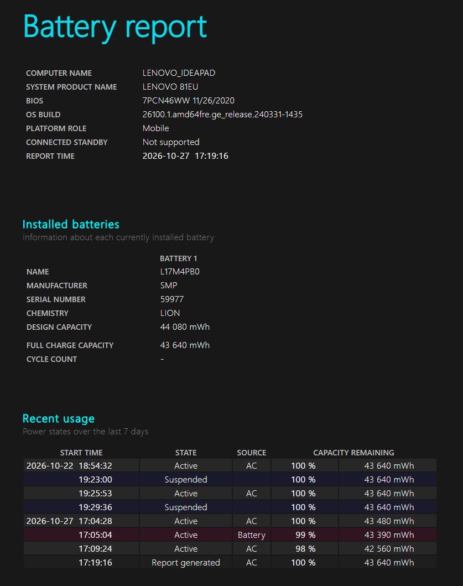Select the chemistry value "LION"
The height and width of the screenshot is (586, 463).
170,313
